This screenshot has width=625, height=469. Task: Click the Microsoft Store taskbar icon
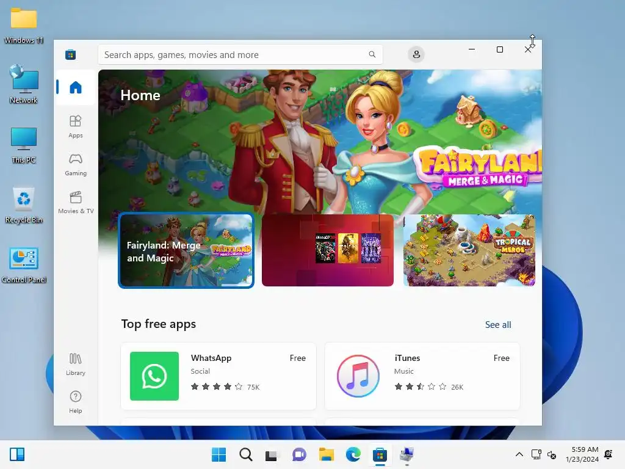pyautogui.click(x=380, y=454)
